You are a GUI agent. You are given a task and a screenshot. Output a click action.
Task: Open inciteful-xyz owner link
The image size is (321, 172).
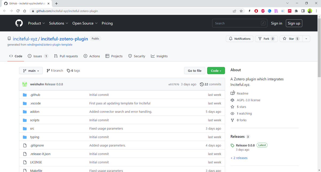(x=25, y=39)
